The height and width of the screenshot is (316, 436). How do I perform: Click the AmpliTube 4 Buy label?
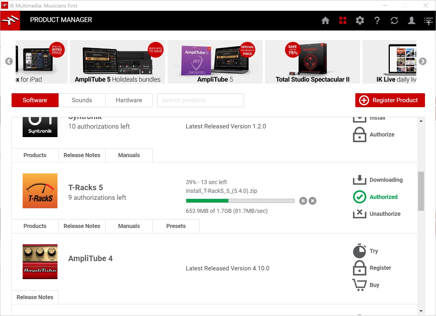[374, 285]
